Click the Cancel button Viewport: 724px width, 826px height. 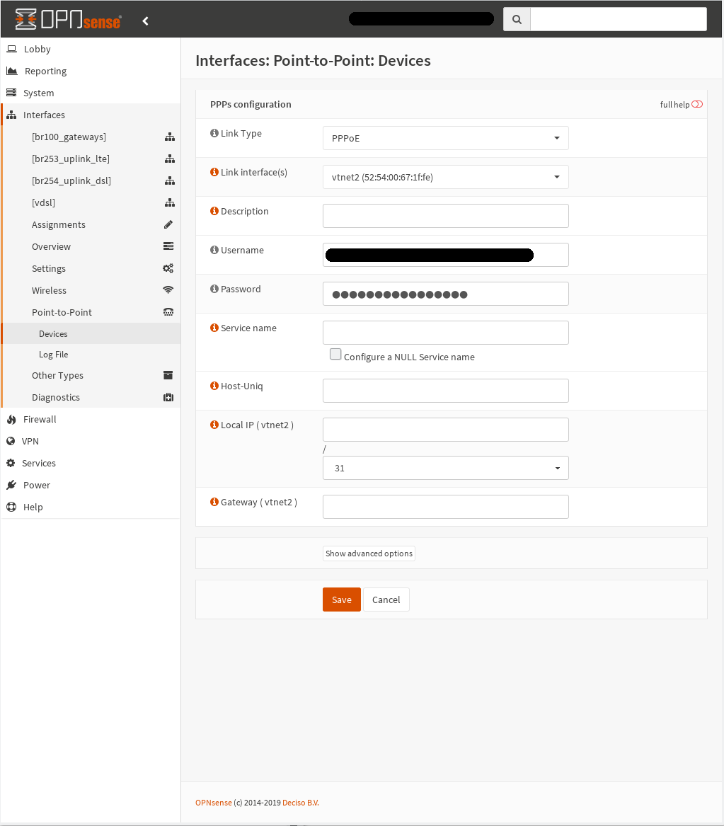click(x=386, y=600)
